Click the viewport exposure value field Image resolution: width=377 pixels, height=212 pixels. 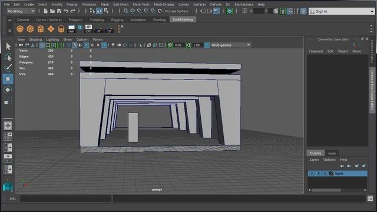[x=178, y=45]
